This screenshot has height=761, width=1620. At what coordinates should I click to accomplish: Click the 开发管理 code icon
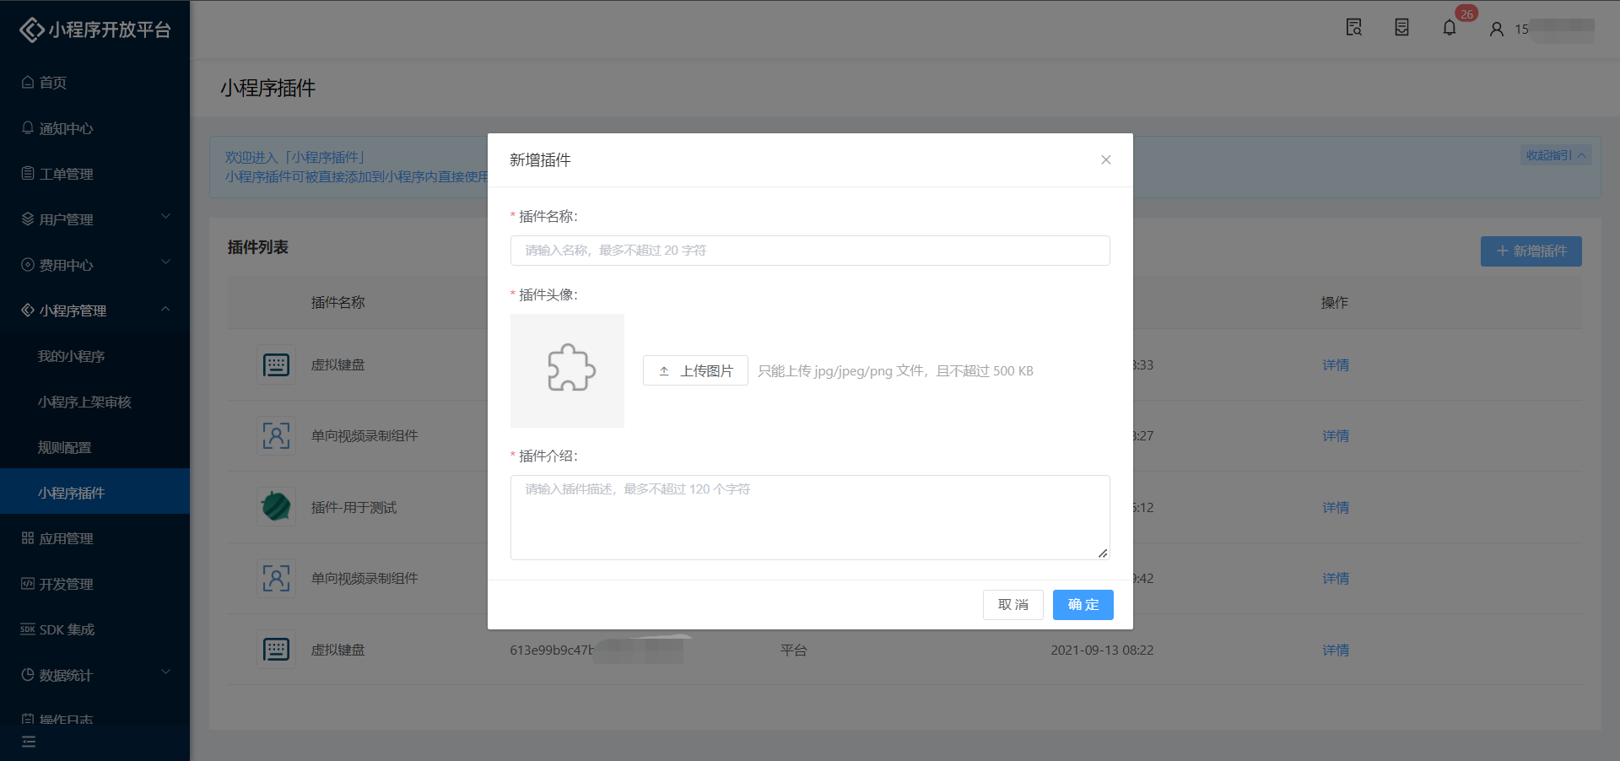tap(28, 583)
